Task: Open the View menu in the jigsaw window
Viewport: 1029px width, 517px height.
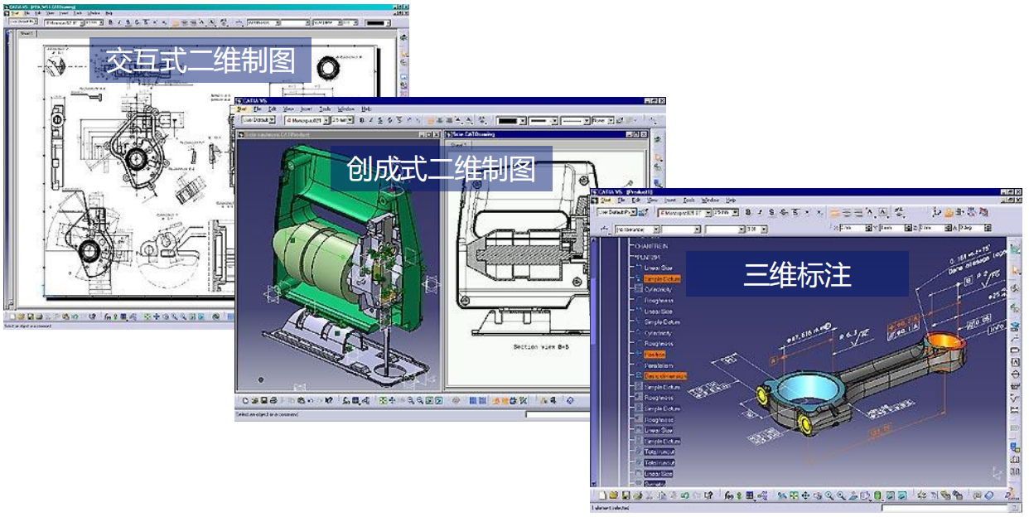Action: pyautogui.click(x=288, y=109)
